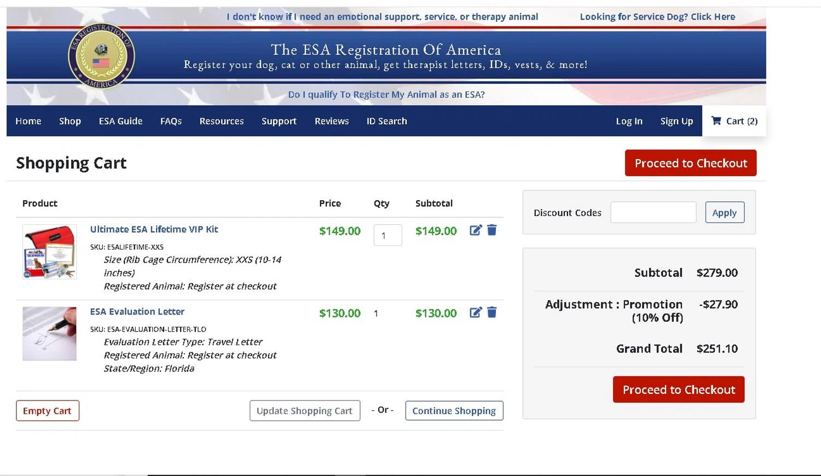Open ID Search in the navigation bar

click(x=387, y=121)
